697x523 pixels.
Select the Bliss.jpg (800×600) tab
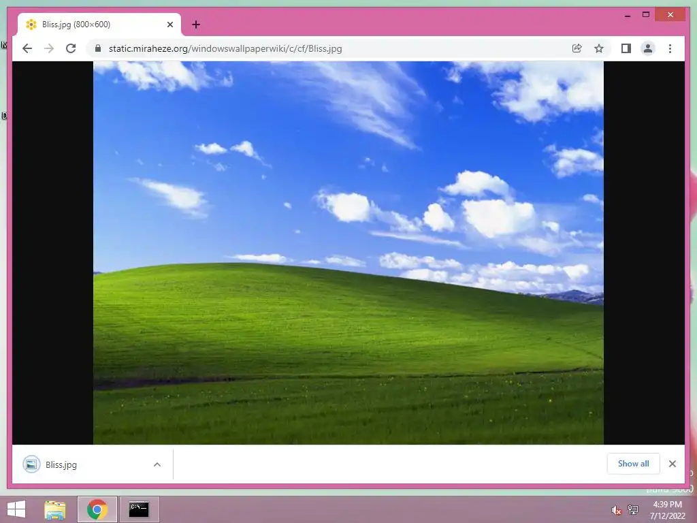pos(99,25)
